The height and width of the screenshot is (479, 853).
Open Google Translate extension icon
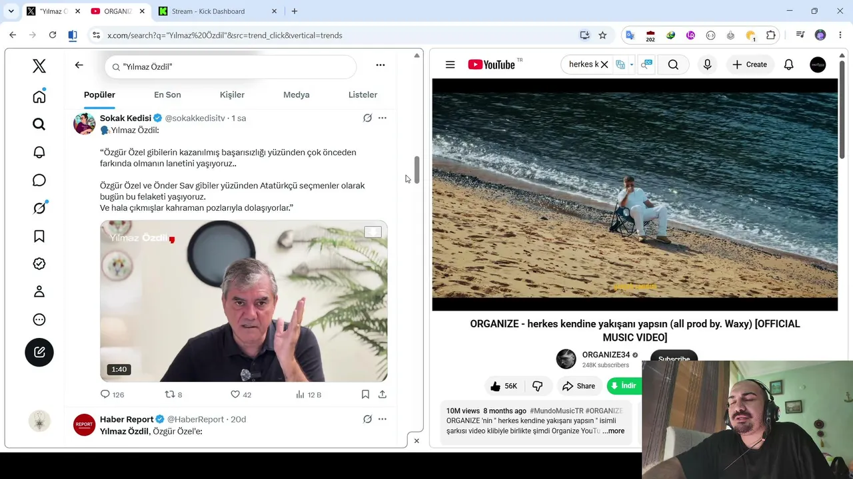coord(630,35)
